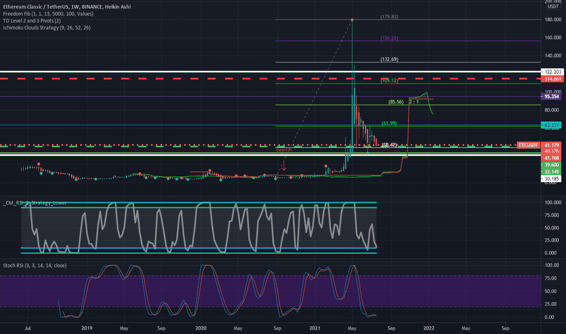
Task: Click the green (109.12) fib level label
Action: click(x=389, y=81)
